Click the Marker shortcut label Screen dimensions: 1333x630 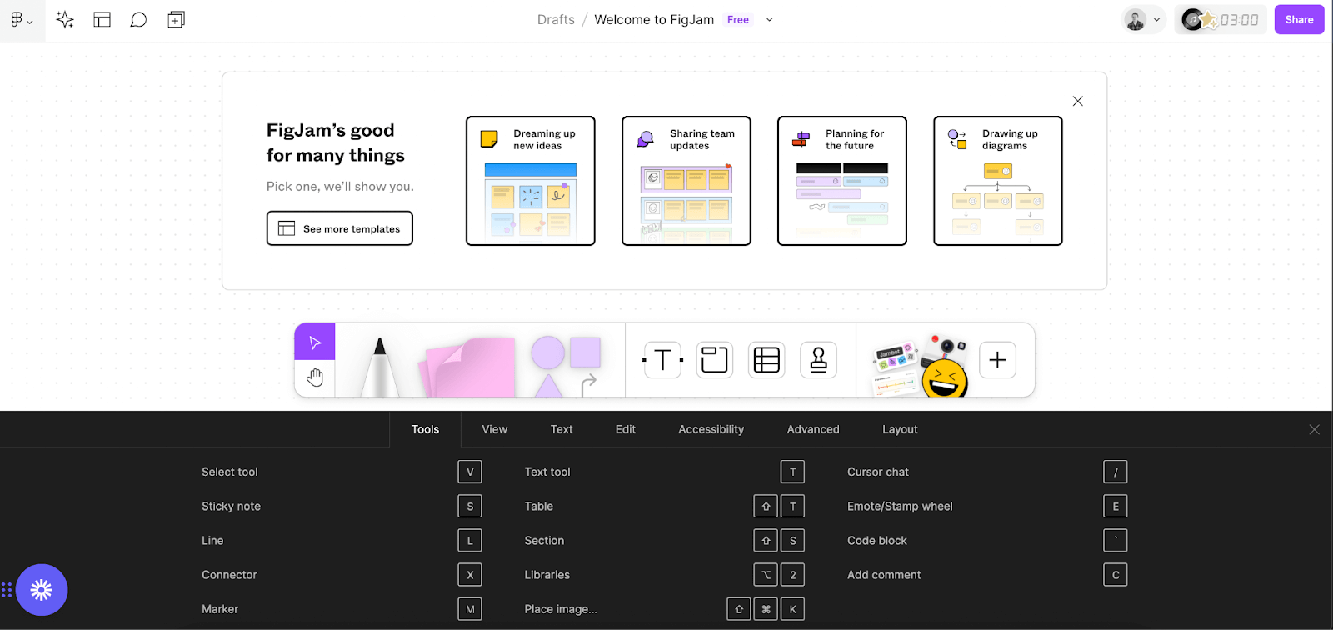click(x=220, y=609)
